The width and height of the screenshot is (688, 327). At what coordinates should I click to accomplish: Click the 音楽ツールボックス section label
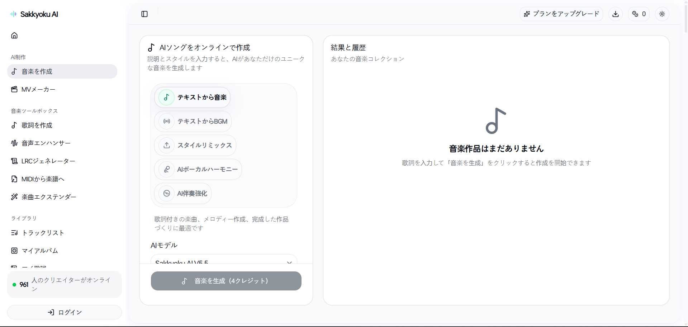(34, 111)
